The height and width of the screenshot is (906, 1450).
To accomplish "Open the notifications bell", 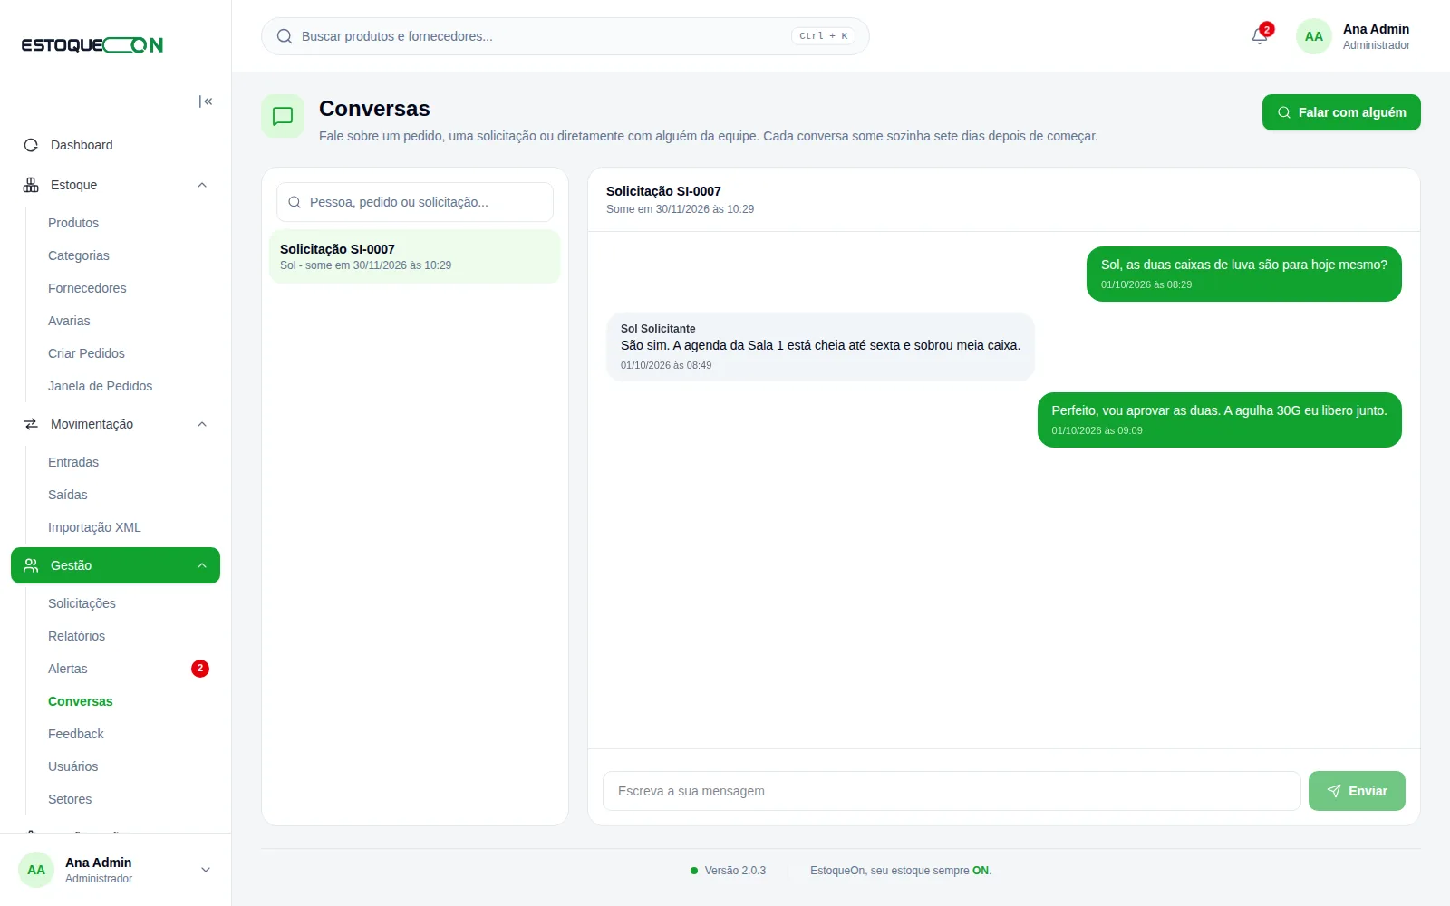I will point(1260,36).
